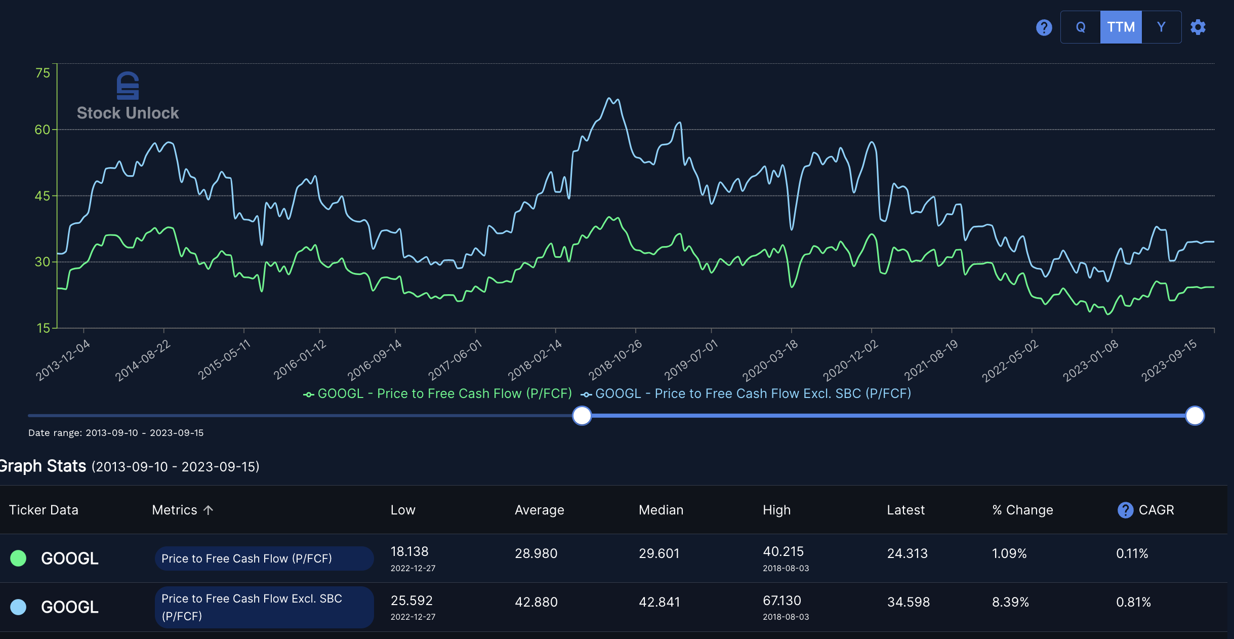Viewport: 1234px width, 639px height.
Task: Select the TTM period tab
Action: click(x=1121, y=27)
